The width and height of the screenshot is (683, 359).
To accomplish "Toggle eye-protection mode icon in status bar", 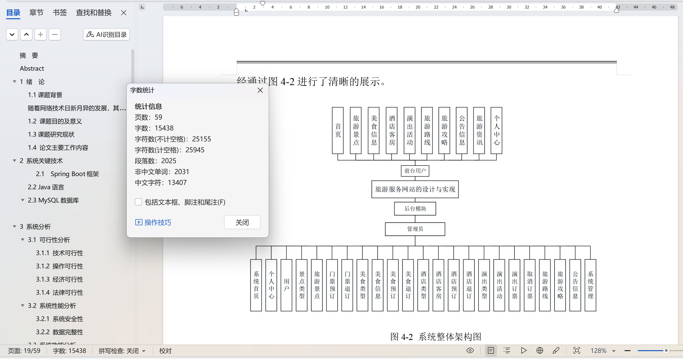I will 470,351.
